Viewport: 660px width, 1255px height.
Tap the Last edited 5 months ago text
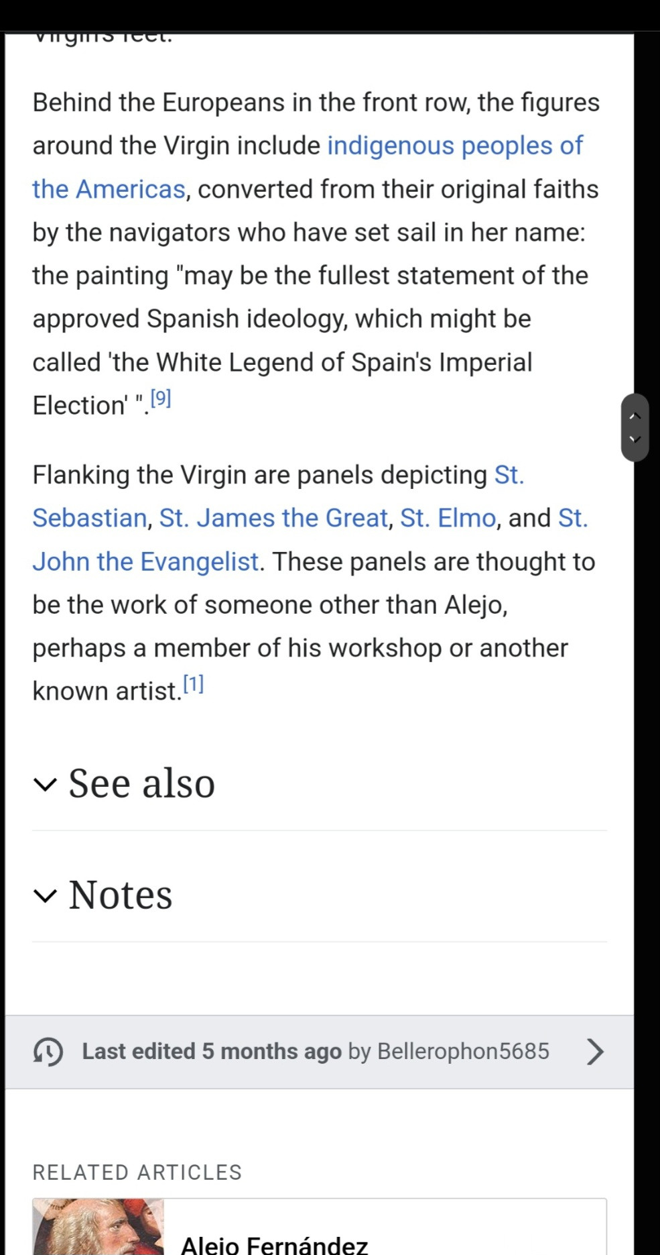(x=212, y=1051)
